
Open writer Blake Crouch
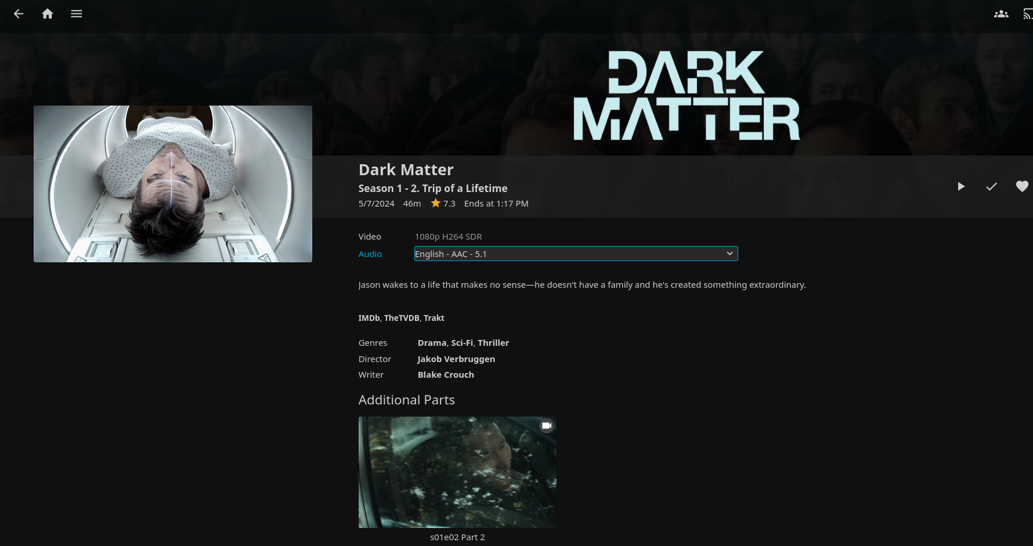coord(446,375)
